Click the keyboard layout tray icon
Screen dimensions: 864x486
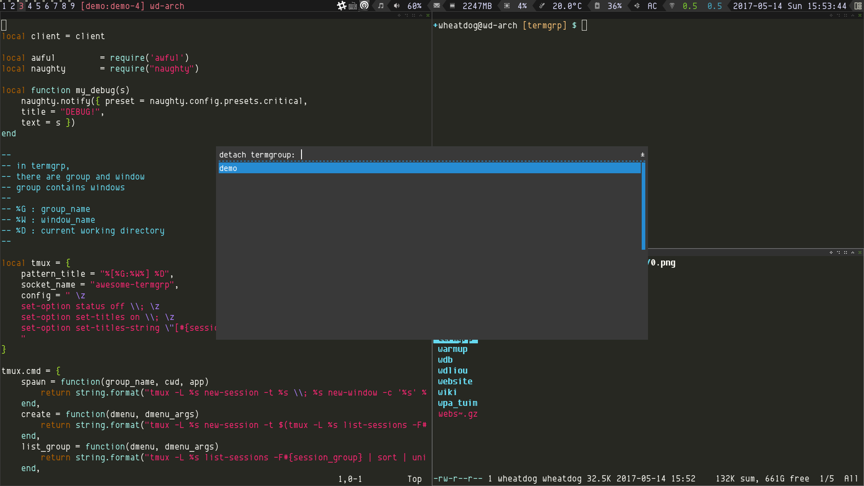coord(353,6)
